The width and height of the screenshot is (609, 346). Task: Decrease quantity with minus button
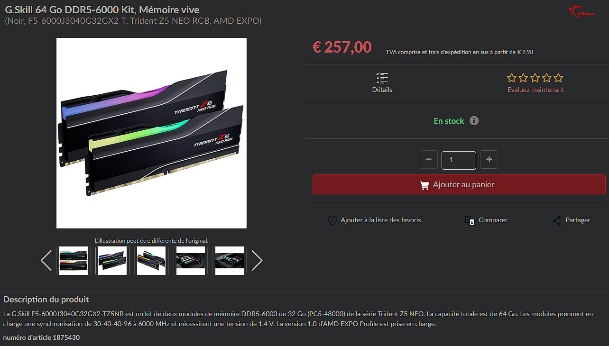click(429, 160)
